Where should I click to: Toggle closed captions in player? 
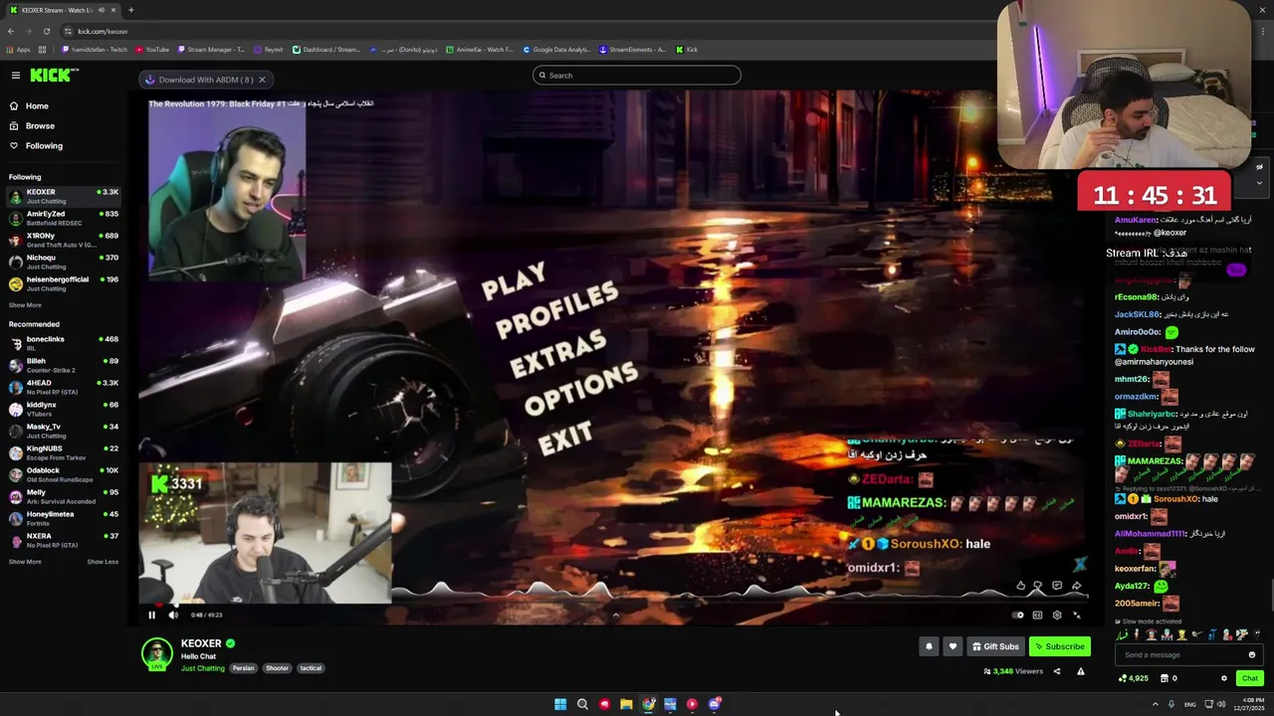click(1037, 615)
